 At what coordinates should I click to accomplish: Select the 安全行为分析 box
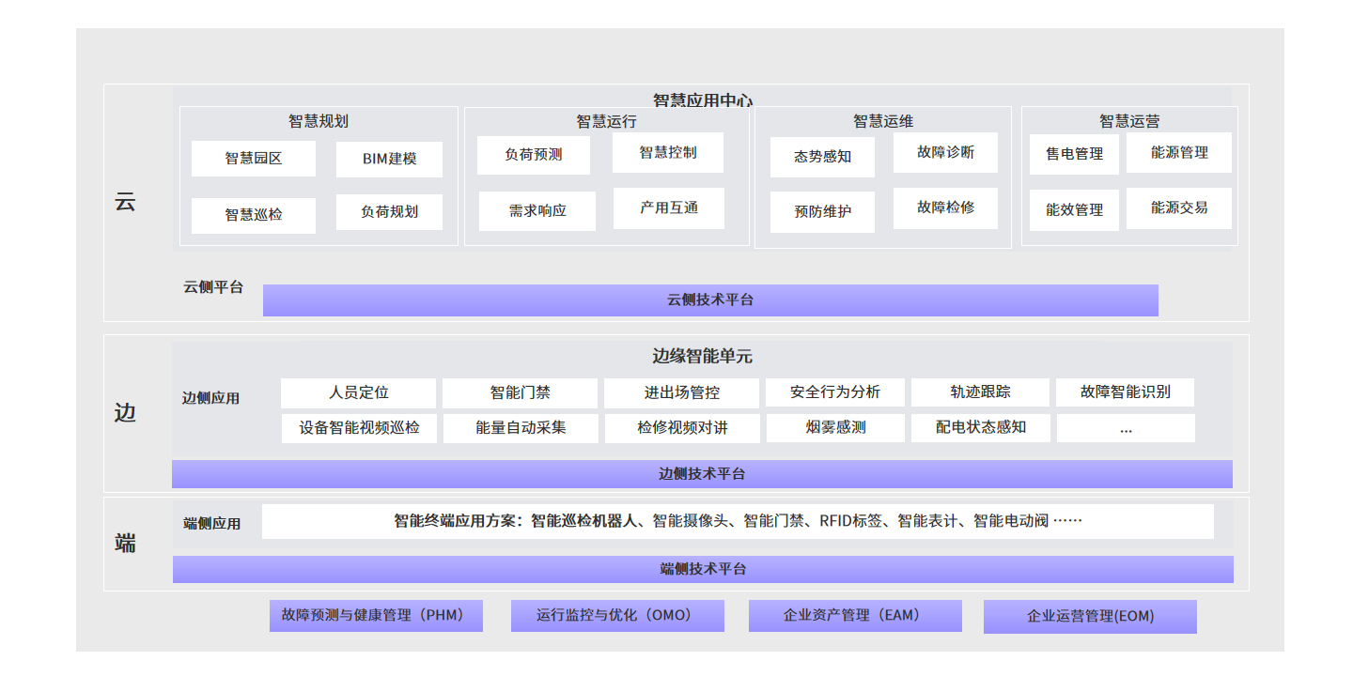pyautogui.click(x=834, y=392)
